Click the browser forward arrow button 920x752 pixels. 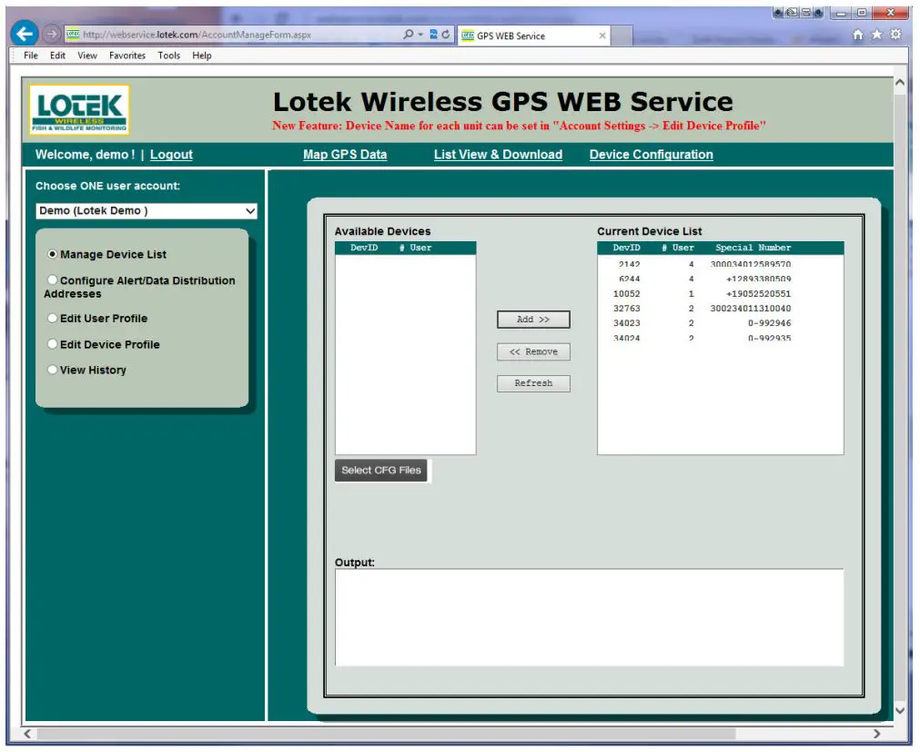click(52, 34)
